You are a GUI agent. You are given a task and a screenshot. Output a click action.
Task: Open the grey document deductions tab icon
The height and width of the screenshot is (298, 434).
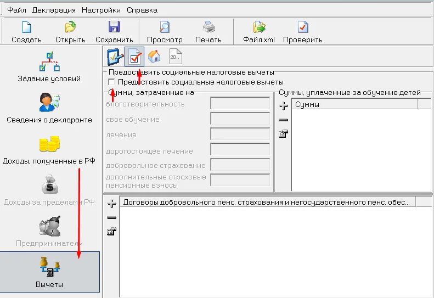[x=176, y=56]
